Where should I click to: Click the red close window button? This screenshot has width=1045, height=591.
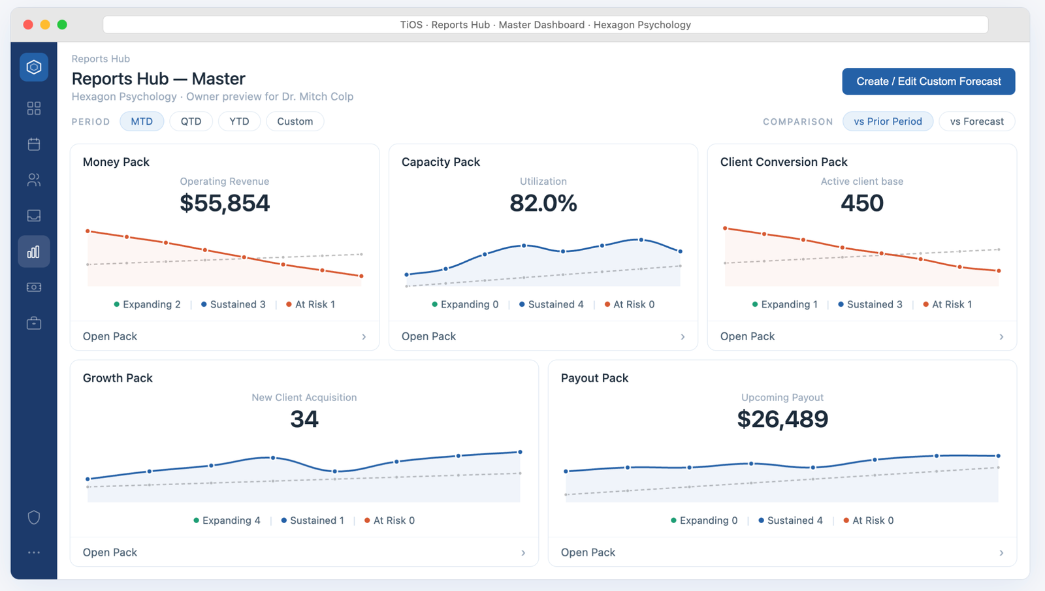(x=28, y=25)
